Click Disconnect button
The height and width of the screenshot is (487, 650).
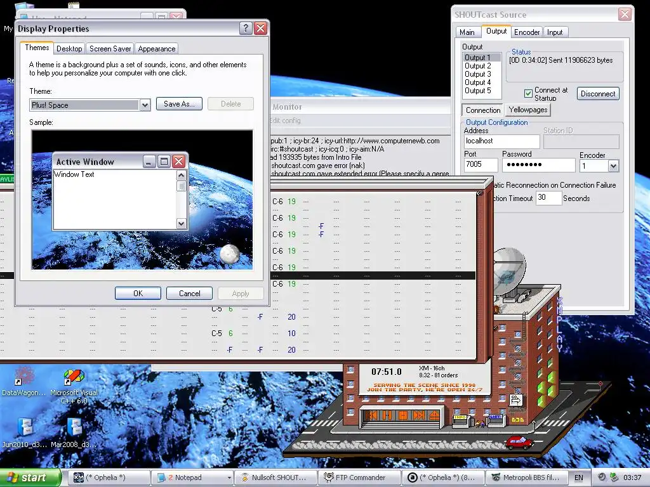598,94
